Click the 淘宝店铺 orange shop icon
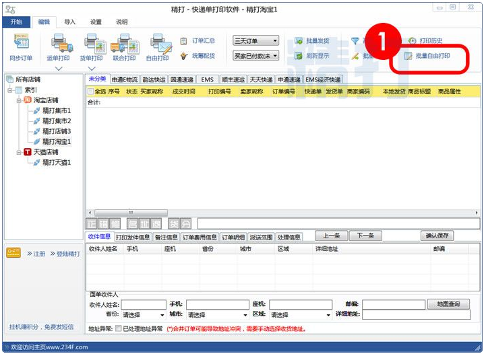The width and height of the screenshot is (484, 354). tap(28, 100)
